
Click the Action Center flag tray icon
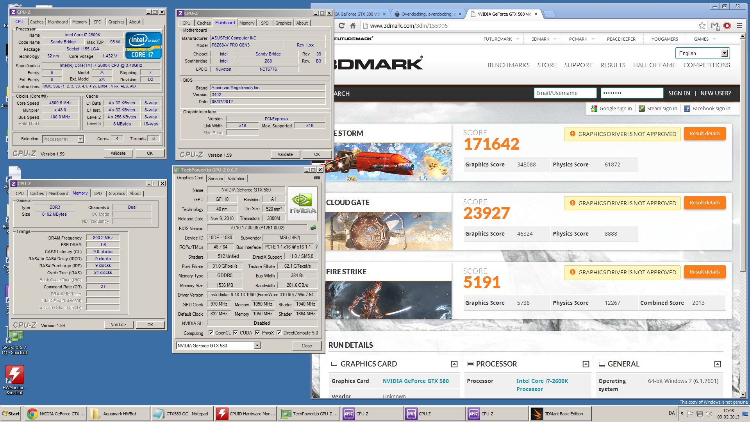point(690,413)
